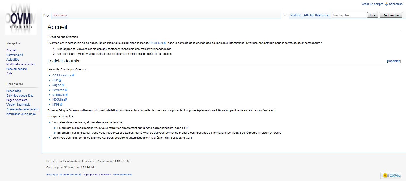The width and height of the screenshot is (406, 181).
Task: Click the Lire search button
Action: [373, 15]
